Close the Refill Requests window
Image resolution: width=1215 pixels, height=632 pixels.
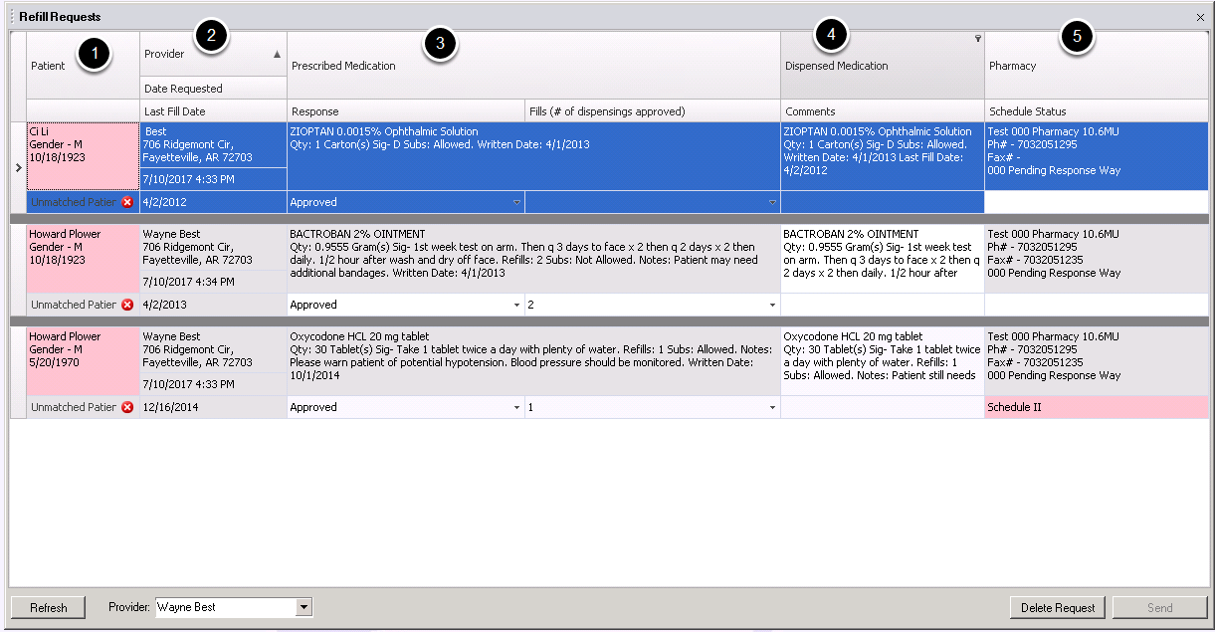(x=1200, y=16)
